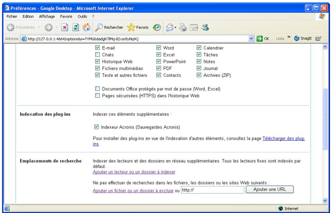
Task: Toggle the Journal checkbox
Action: click(199, 68)
